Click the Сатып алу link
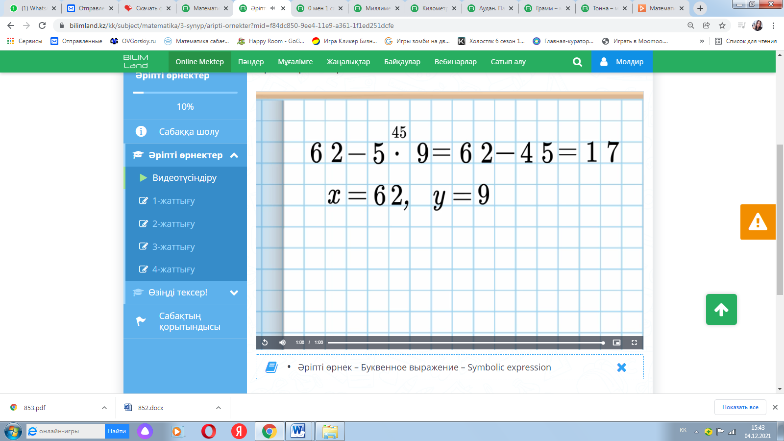The width and height of the screenshot is (784, 441). 508,62
